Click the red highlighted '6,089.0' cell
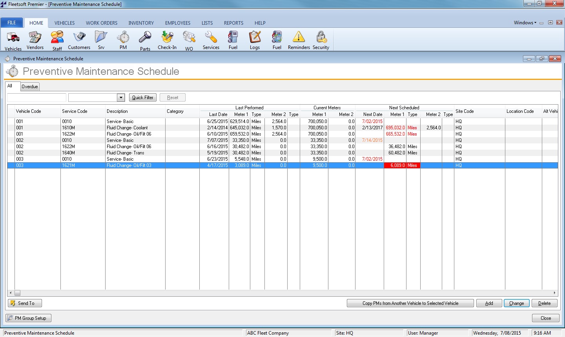The image size is (565, 337). point(395,165)
